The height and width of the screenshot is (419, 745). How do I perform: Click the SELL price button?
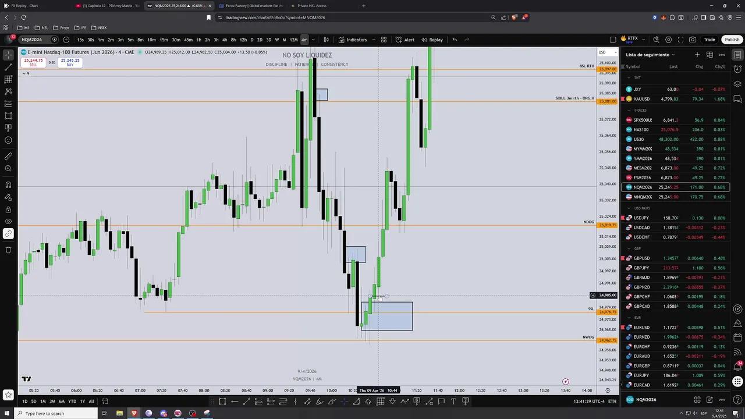pos(33,62)
